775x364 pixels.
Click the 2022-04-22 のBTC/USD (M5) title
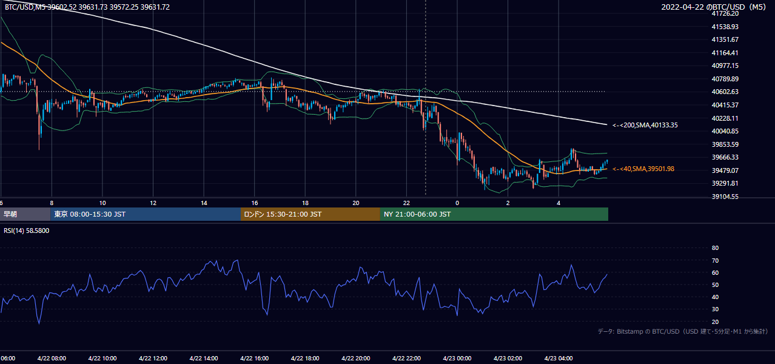[715, 7]
